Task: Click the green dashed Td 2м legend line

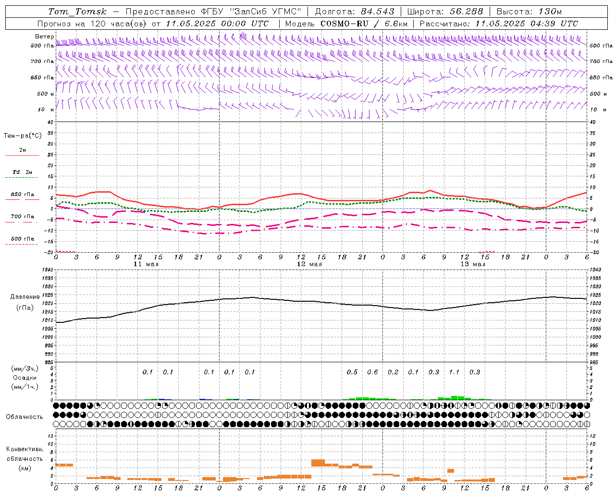Action: click(x=21, y=178)
